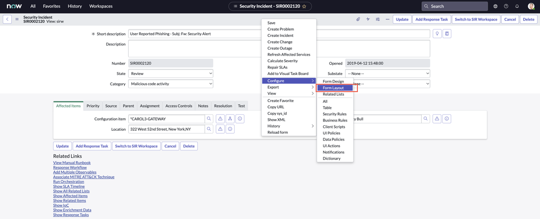540x219 pixels.
Task: Switch to the Access Controls tab
Action: tap(179, 106)
